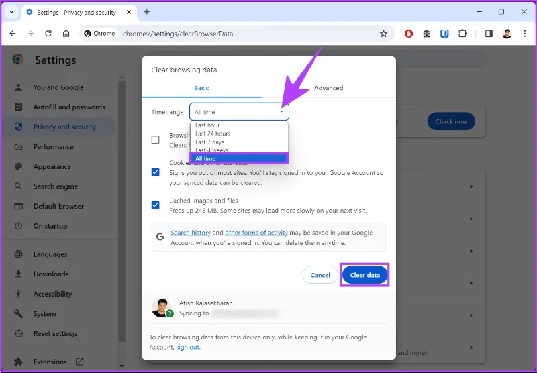Open Chrome three-dot menu
537x373 pixels.
525,34
